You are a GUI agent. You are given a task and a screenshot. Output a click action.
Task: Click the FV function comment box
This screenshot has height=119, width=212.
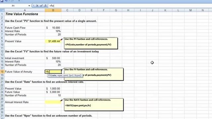94,74
